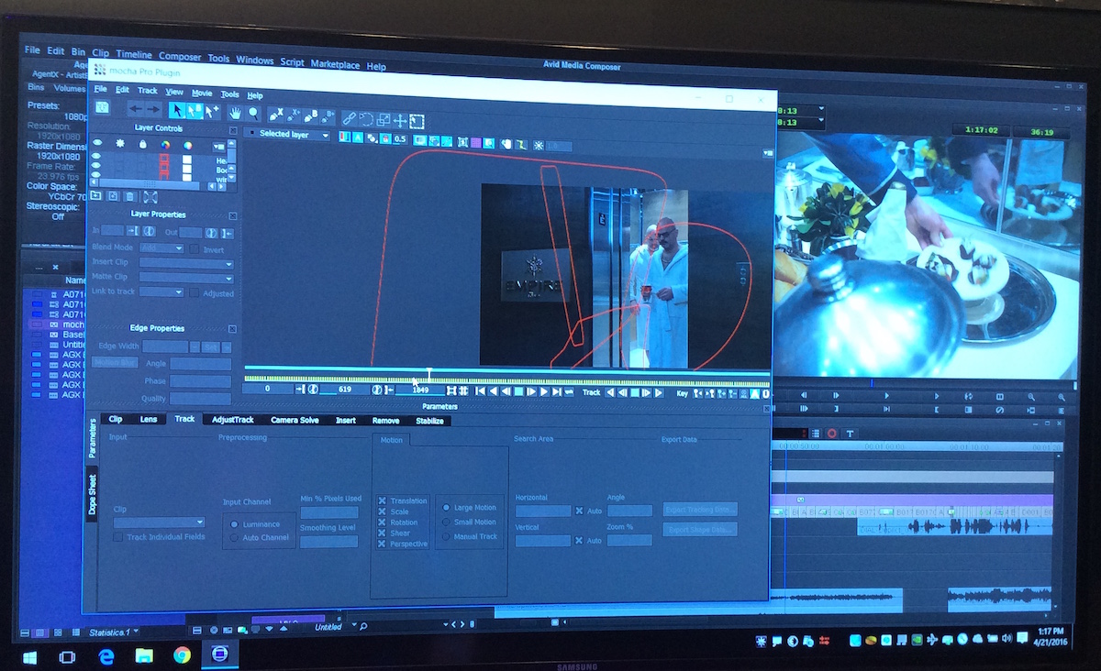Image resolution: width=1101 pixels, height=671 pixels.
Task: Click the Attach Layer link tool
Action: 349,118
